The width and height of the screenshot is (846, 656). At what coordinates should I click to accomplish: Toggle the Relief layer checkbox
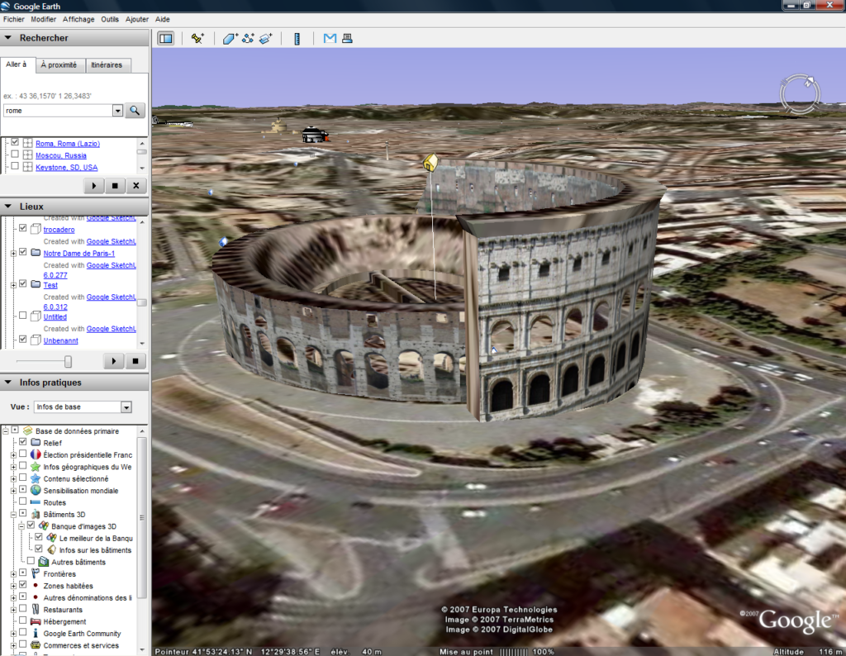pos(22,442)
